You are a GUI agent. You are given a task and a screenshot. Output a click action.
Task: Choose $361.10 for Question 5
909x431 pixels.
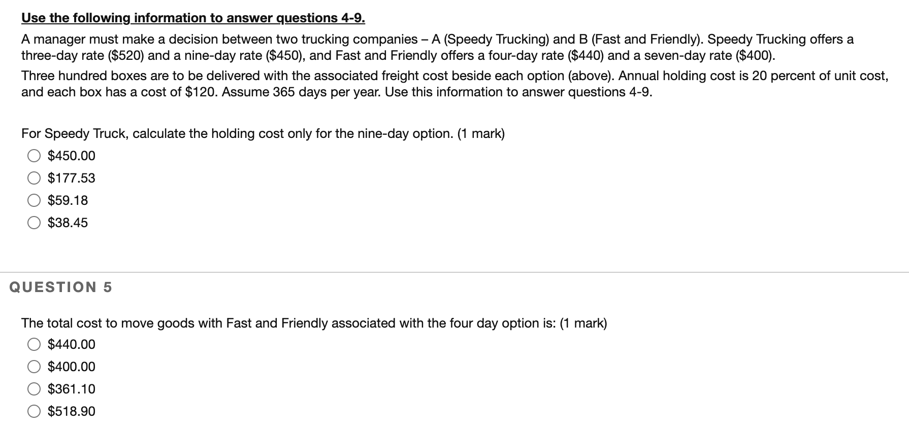[x=34, y=389]
